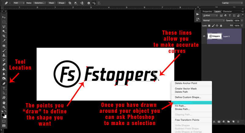This screenshot has height=133, width=245.
Task: Select the Pen tool in the toolbar
Action: [4, 84]
